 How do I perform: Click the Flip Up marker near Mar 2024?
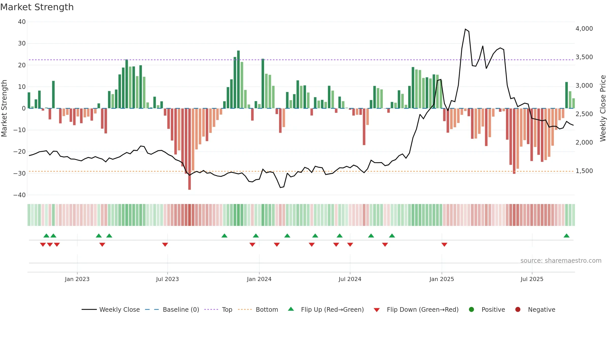pos(287,236)
